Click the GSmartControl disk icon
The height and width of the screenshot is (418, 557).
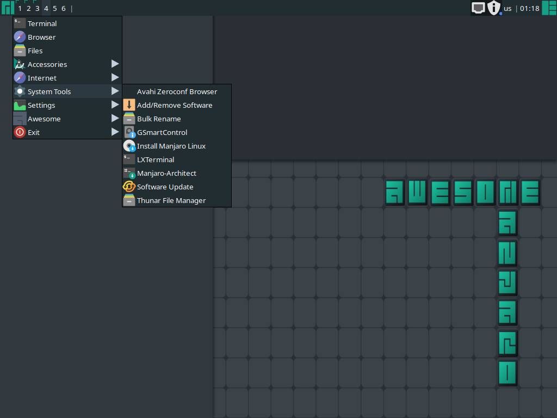129,132
